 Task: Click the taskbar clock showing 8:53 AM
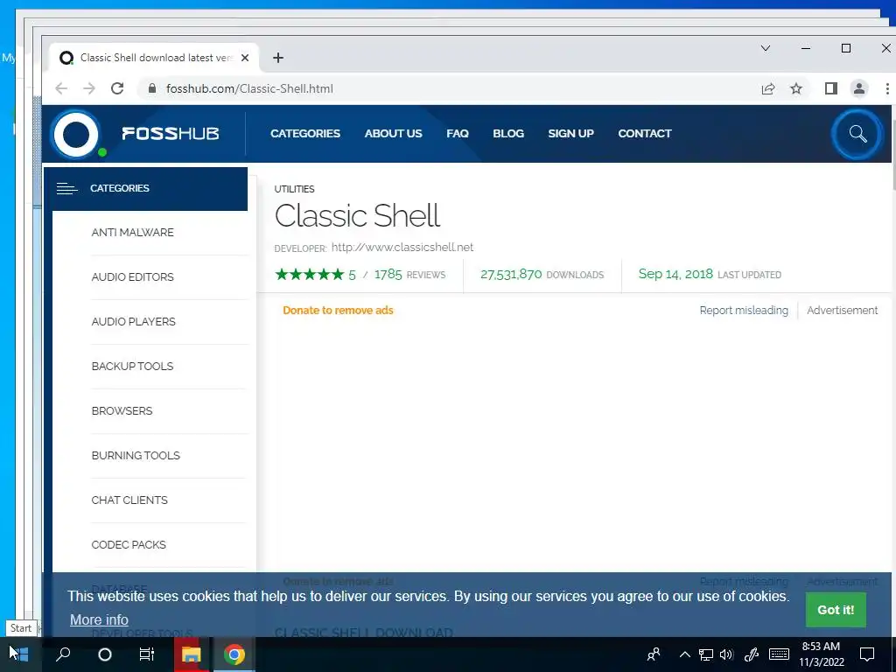pyautogui.click(x=821, y=654)
